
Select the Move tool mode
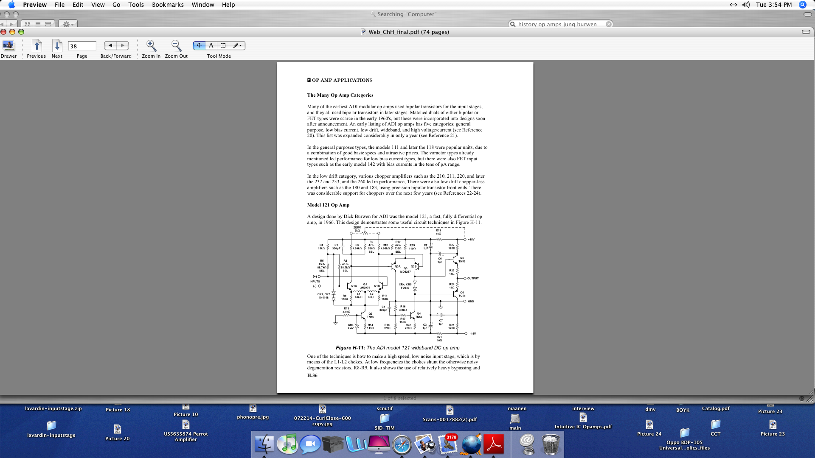click(x=199, y=45)
